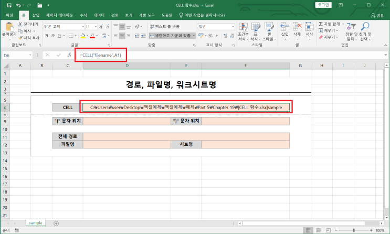Open Format as Table (표 서식)

coord(256,31)
